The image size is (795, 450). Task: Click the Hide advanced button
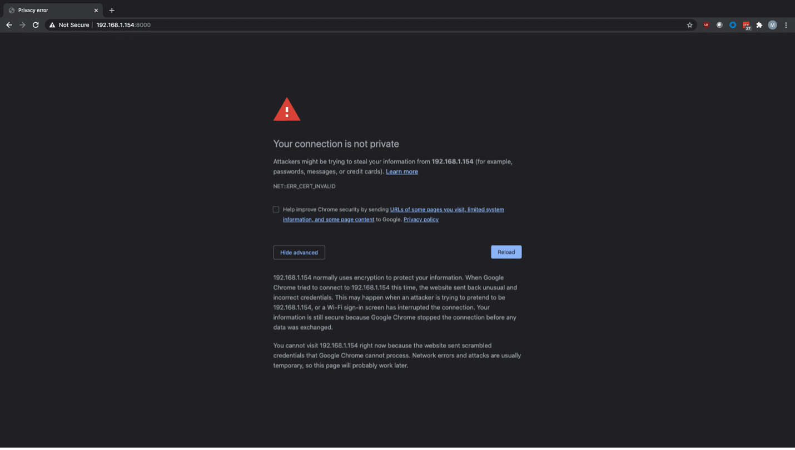pos(299,253)
